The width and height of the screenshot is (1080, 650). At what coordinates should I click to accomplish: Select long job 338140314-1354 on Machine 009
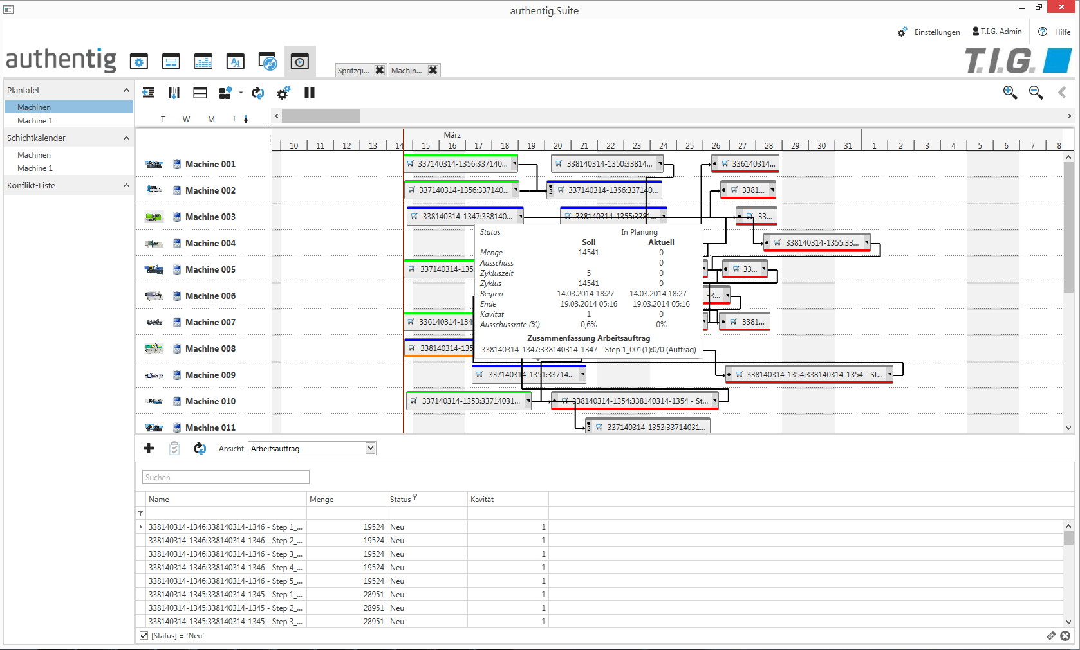tap(808, 375)
